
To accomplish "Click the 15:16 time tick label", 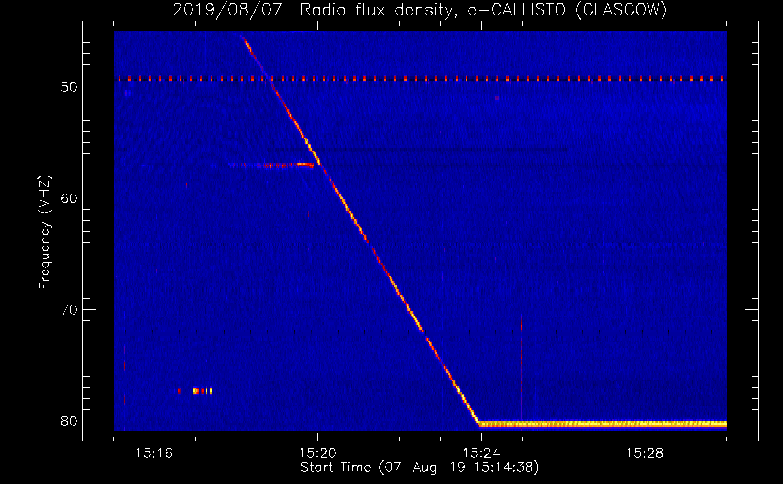I will pos(154,454).
